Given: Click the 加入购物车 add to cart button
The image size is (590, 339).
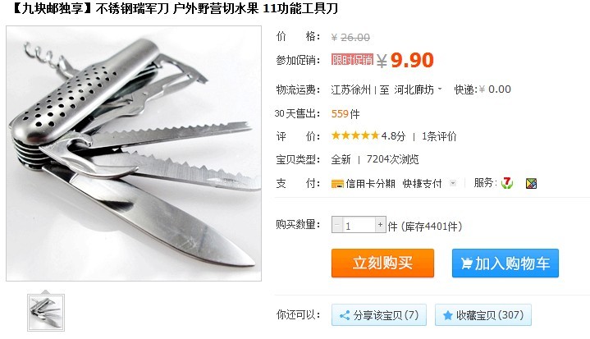Looking at the screenshot, I should point(505,263).
